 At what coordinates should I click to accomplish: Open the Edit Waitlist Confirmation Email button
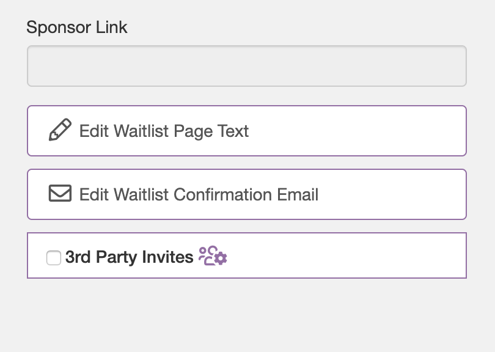coord(247,194)
